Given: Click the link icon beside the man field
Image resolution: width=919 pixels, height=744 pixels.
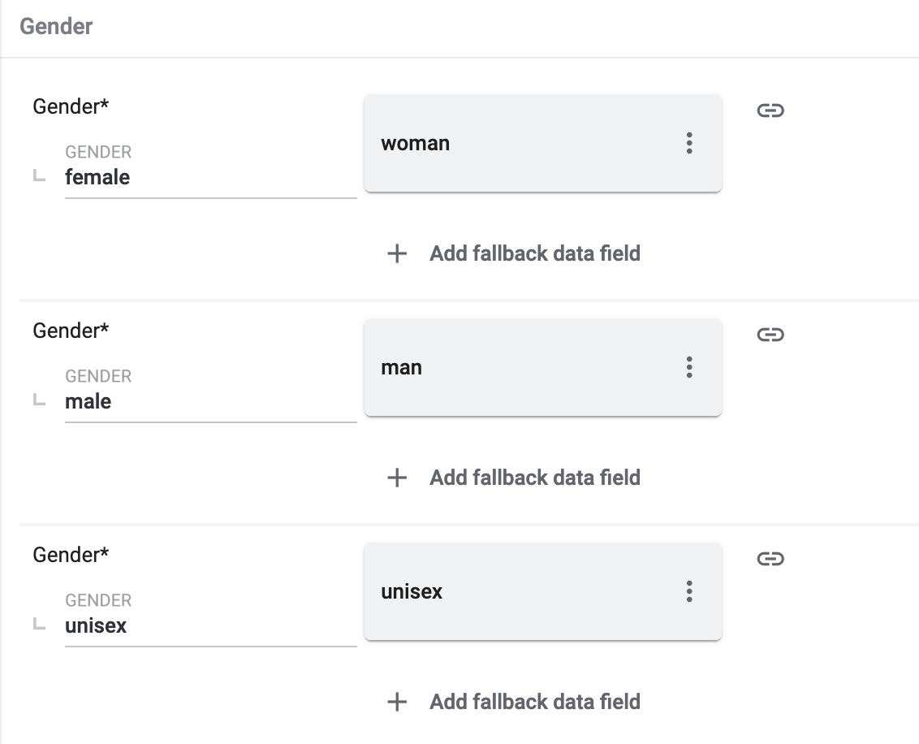Looking at the screenshot, I should point(770,335).
